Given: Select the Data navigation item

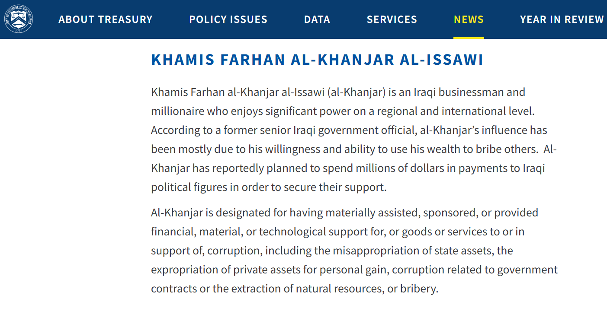Looking at the screenshot, I should [x=317, y=19].
